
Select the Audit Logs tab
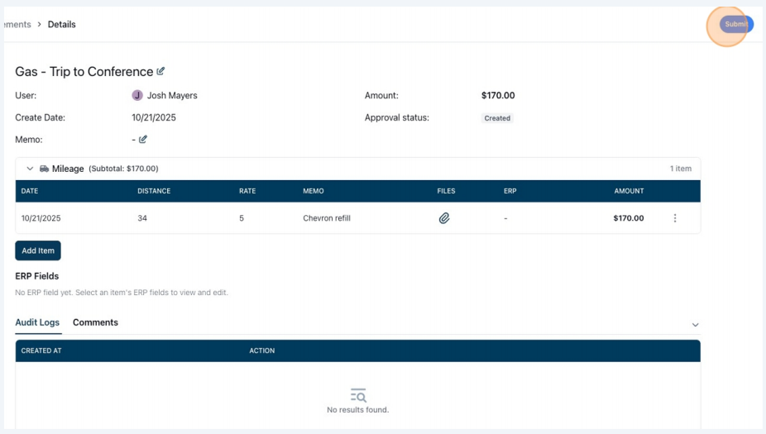[37, 322]
